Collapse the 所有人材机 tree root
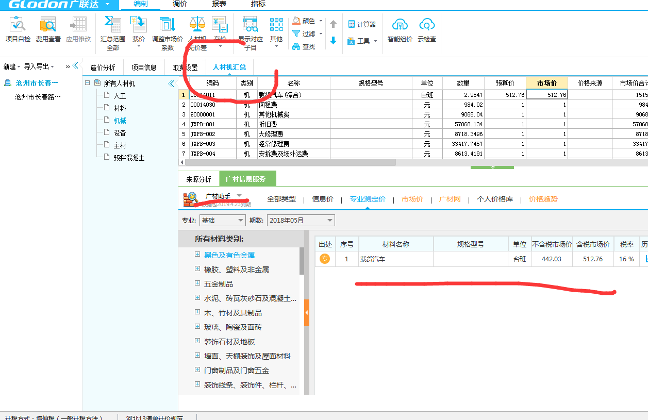 88,83
